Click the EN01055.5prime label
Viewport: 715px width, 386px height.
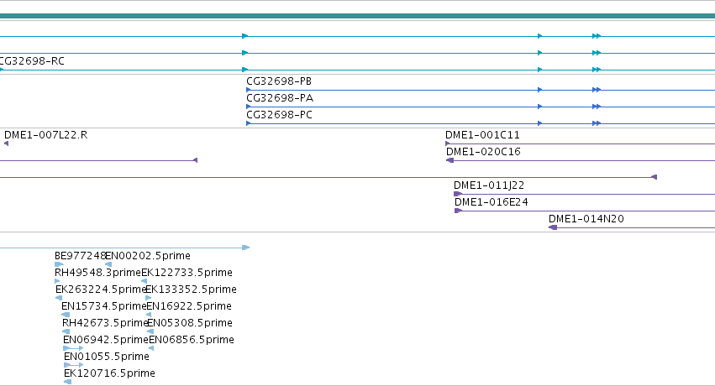(x=107, y=357)
